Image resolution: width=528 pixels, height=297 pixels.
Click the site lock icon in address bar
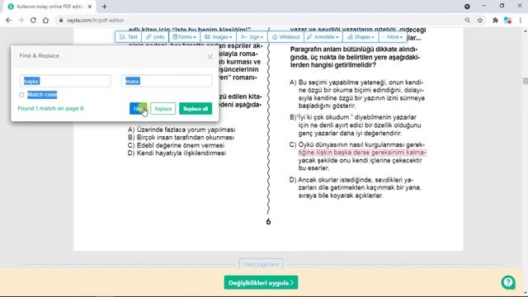coord(61,20)
